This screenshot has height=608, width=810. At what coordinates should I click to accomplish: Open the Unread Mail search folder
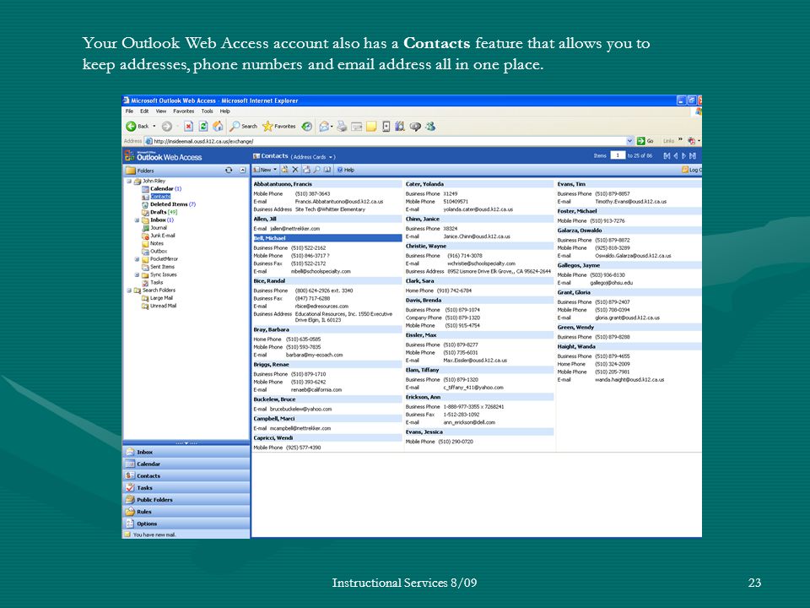tap(159, 306)
